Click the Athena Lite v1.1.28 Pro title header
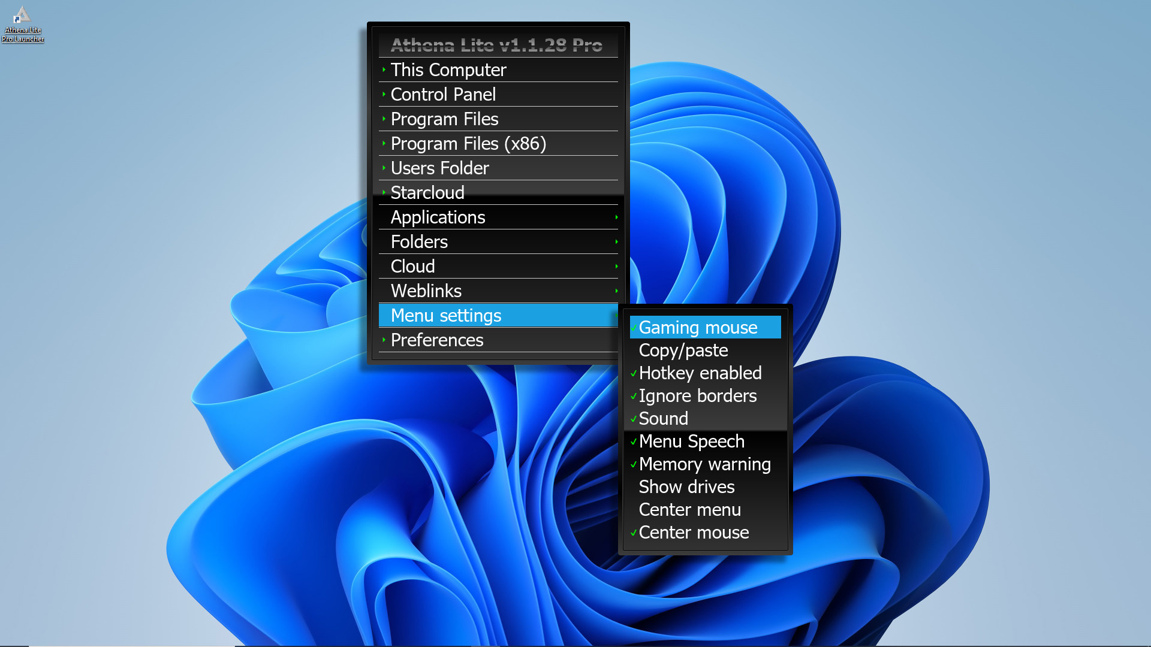Image resolution: width=1151 pixels, height=647 pixels. coord(496,45)
